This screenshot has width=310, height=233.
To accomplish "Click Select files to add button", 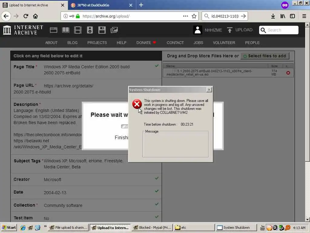I will click(265, 56).
